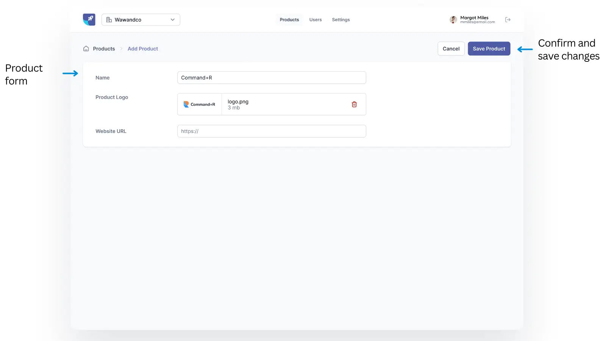
Task: Click the home icon in the breadcrumb
Action: (x=86, y=48)
